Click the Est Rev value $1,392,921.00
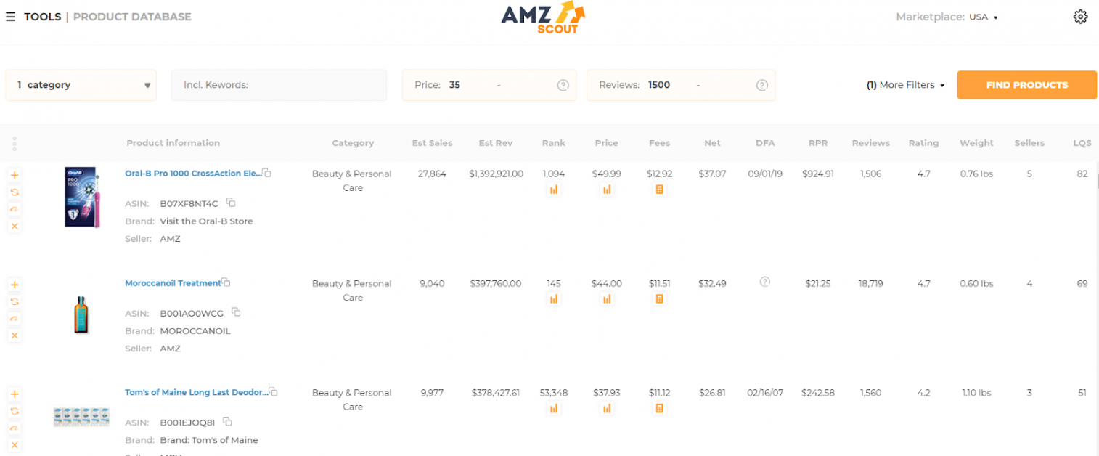1099x456 pixels. (x=496, y=174)
